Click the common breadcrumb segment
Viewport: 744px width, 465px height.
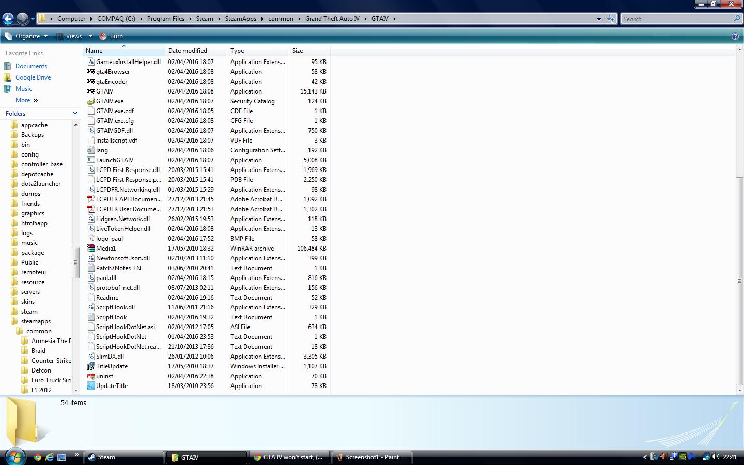point(281,19)
